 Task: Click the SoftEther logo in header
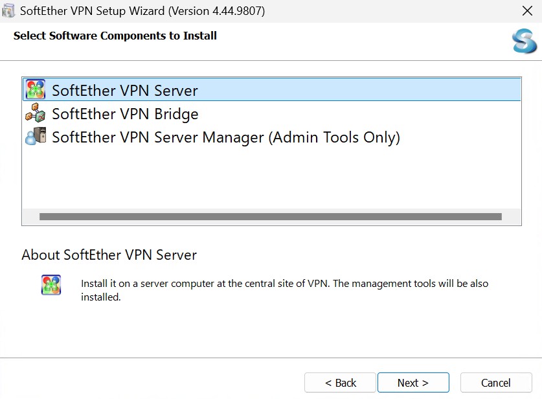pyautogui.click(x=523, y=42)
